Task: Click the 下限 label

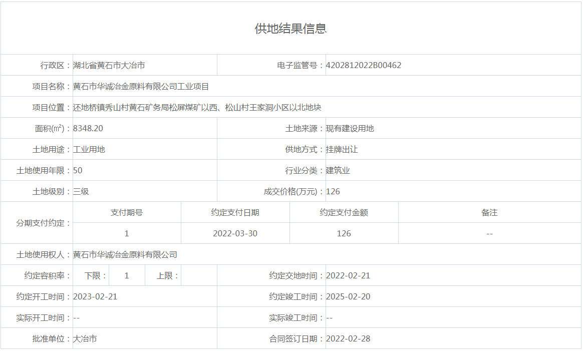Action: [x=96, y=276]
